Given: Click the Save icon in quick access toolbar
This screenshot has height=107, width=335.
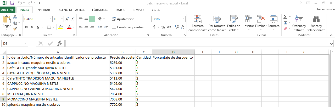Looking at the screenshot, I should tap(12, 3).
